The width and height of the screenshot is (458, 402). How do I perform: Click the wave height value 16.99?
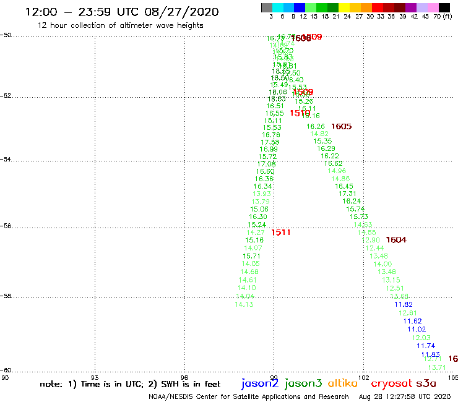[x=269, y=149]
